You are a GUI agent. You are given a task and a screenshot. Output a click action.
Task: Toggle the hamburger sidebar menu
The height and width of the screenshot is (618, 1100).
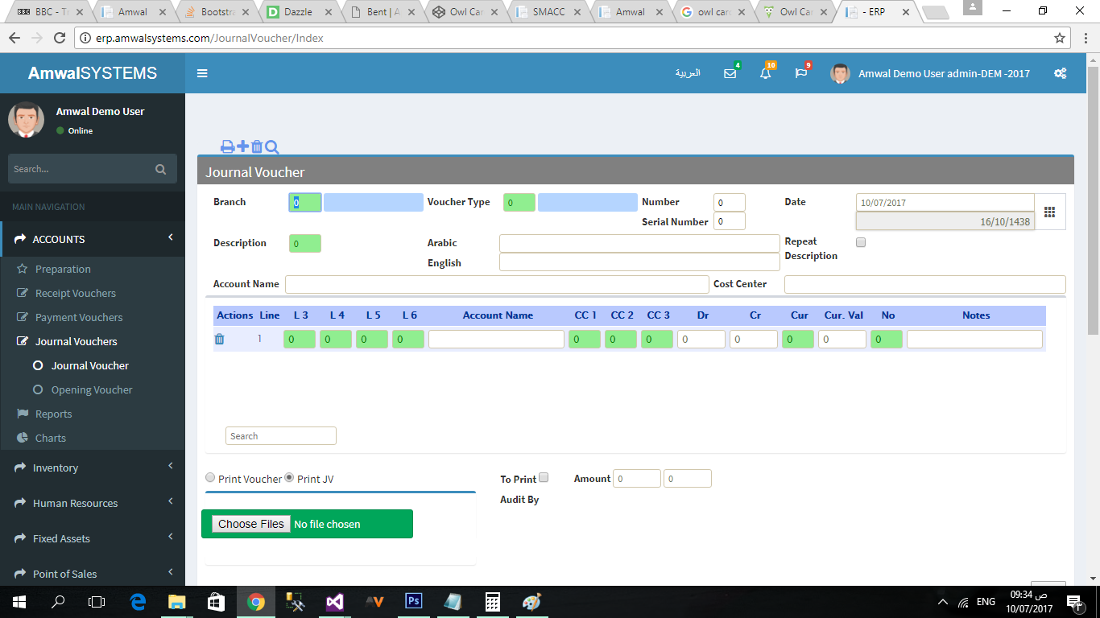click(202, 73)
